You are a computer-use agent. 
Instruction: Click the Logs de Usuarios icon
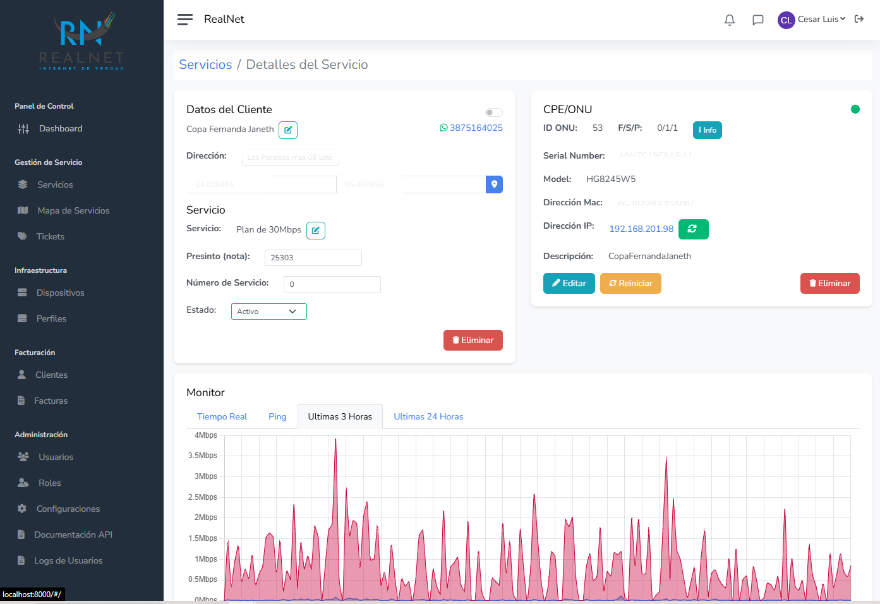21,560
